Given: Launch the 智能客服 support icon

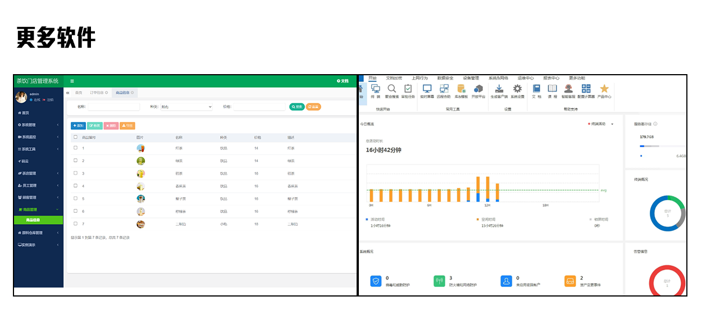Looking at the screenshot, I should click(x=569, y=89).
